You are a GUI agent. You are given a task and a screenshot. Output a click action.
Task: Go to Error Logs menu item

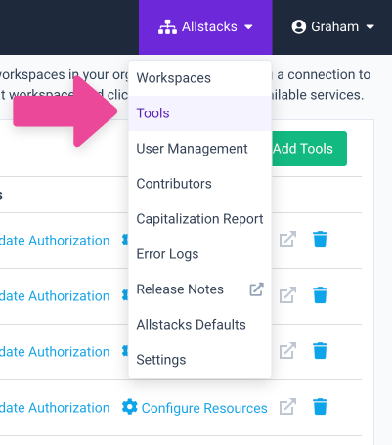tap(199, 254)
